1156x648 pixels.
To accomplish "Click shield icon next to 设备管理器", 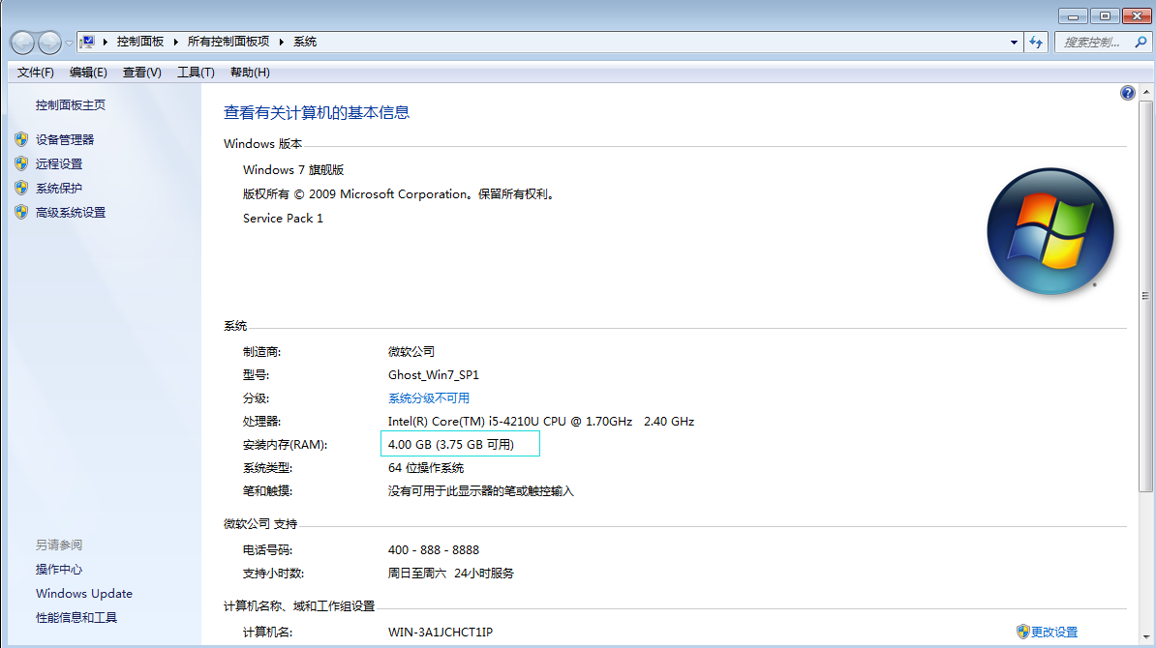I will click(21, 139).
